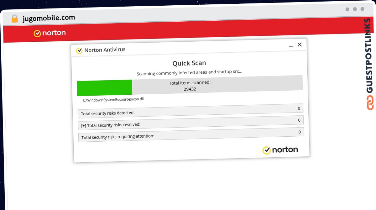This screenshot has height=210, width=376.
Task: Select 'Total security risks requiring attention' row
Action: click(x=191, y=135)
